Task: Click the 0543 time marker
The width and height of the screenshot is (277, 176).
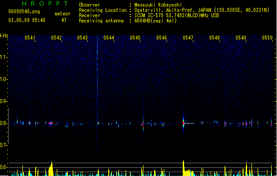Action: 82,38
